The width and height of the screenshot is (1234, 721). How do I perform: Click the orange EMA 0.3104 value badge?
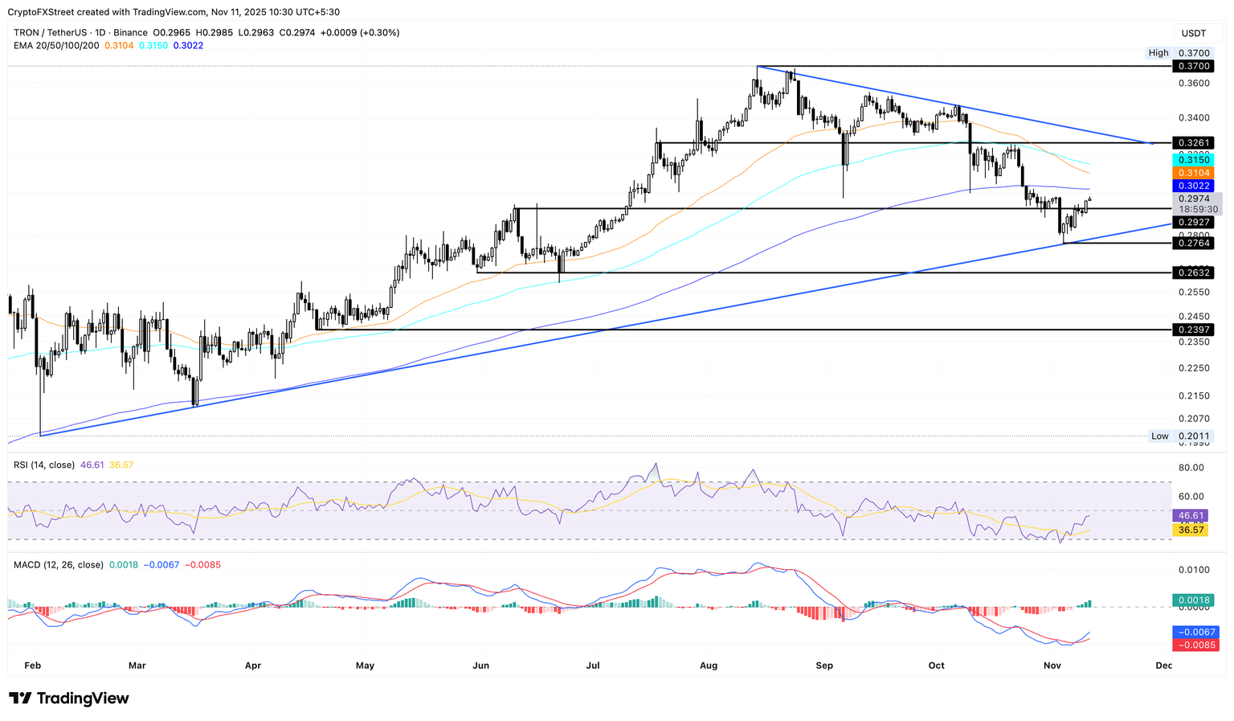coord(1192,172)
